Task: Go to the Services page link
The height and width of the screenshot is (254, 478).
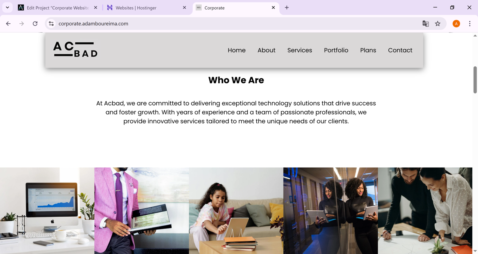Action: pyautogui.click(x=300, y=50)
